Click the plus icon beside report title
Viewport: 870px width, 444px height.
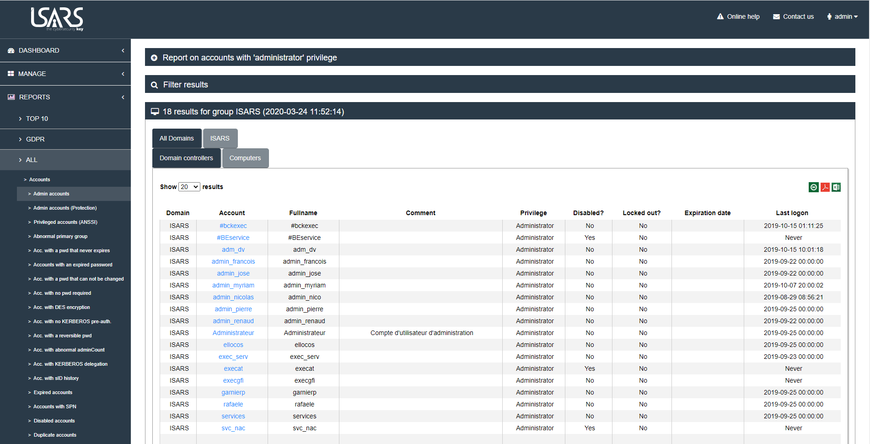coord(154,58)
